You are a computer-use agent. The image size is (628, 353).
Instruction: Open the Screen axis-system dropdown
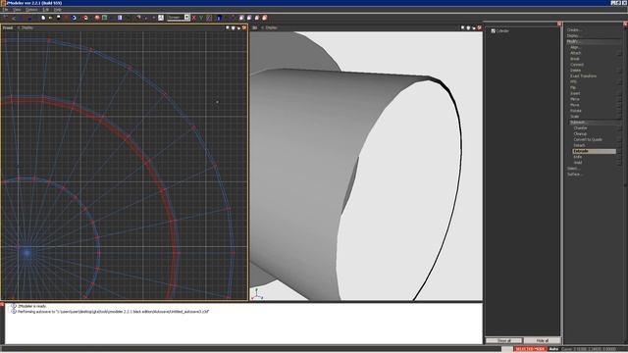pos(179,18)
